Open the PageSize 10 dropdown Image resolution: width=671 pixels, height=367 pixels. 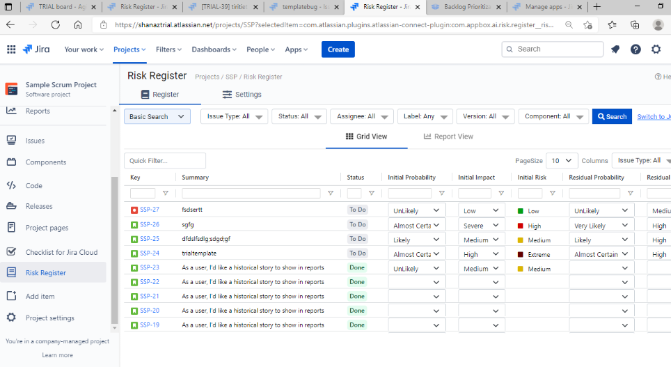562,160
